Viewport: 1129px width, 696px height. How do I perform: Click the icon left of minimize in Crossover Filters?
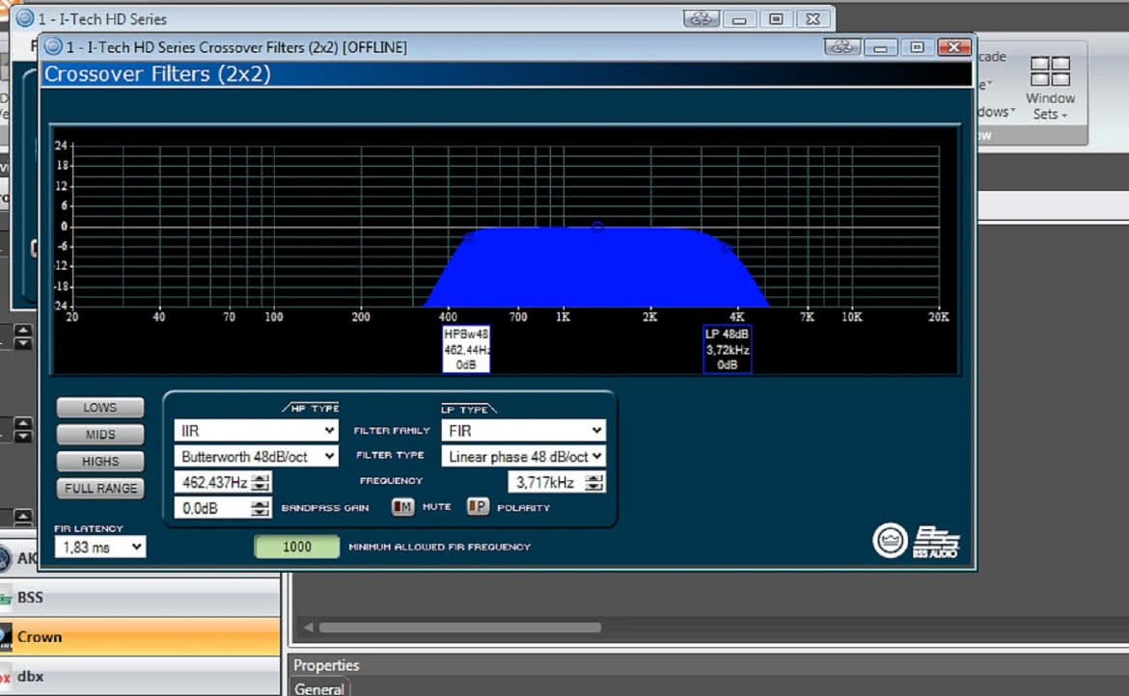[x=841, y=47]
